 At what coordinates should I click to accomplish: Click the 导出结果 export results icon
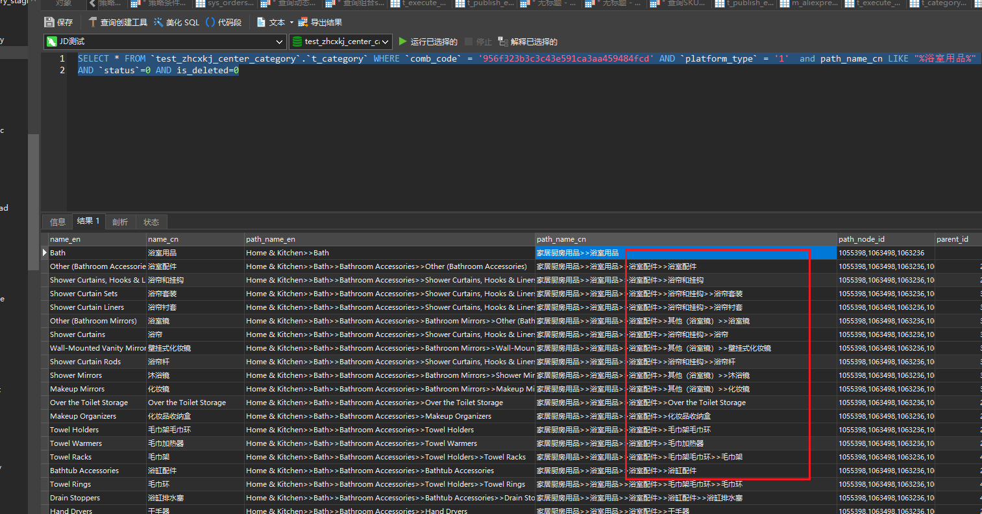pos(302,22)
